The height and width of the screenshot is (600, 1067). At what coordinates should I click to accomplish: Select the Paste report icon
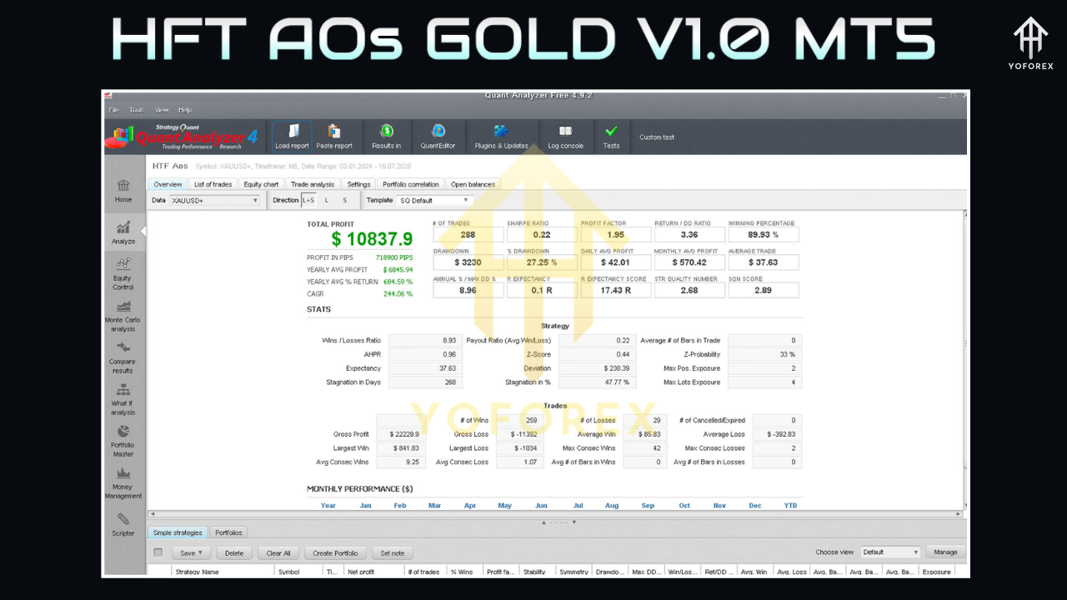(334, 136)
